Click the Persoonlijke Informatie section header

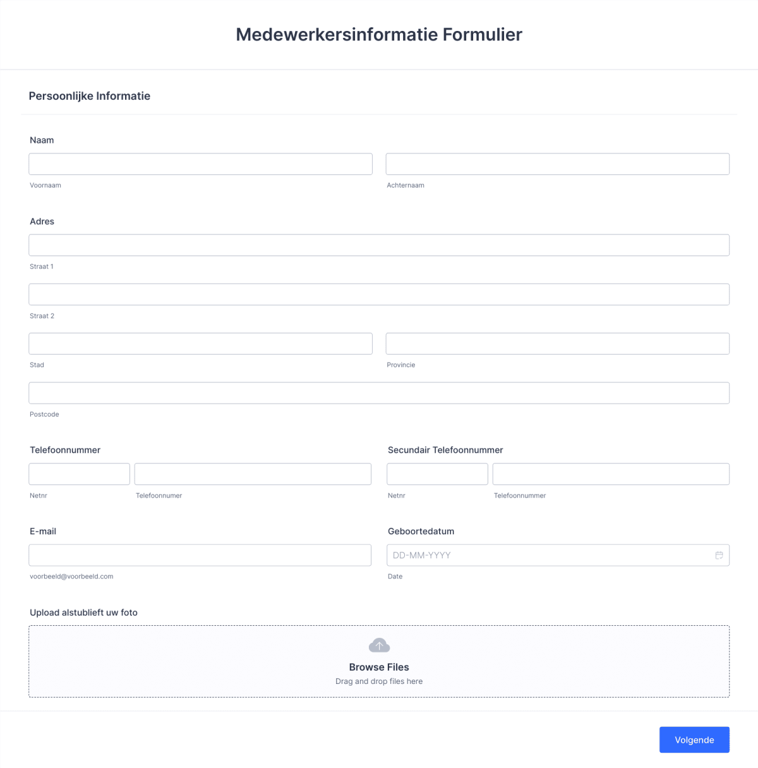pos(88,95)
